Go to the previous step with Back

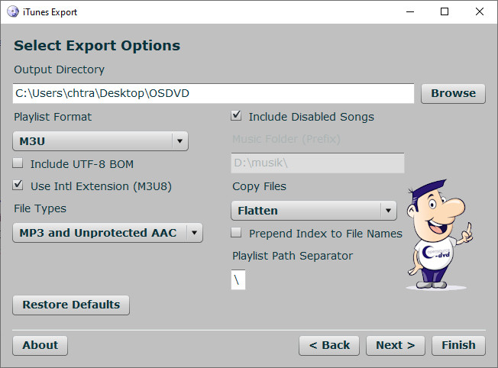coord(329,345)
